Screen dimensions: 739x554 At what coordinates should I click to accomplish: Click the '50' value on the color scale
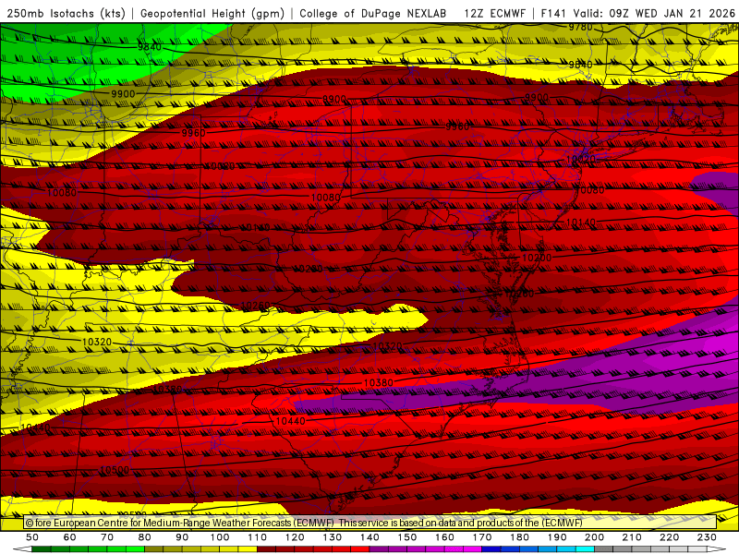click(x=32, y=537)
